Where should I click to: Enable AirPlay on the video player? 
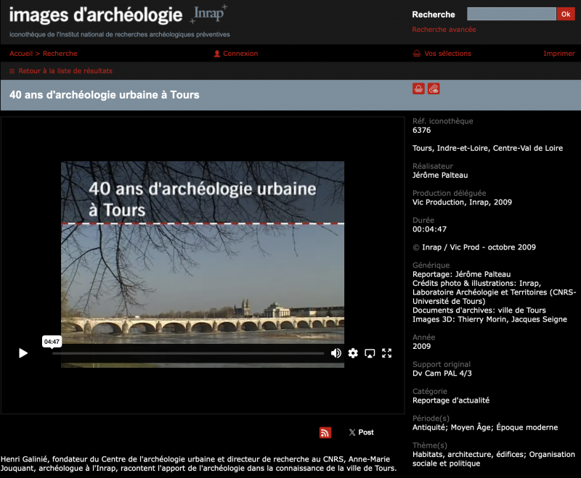(370, 353)
